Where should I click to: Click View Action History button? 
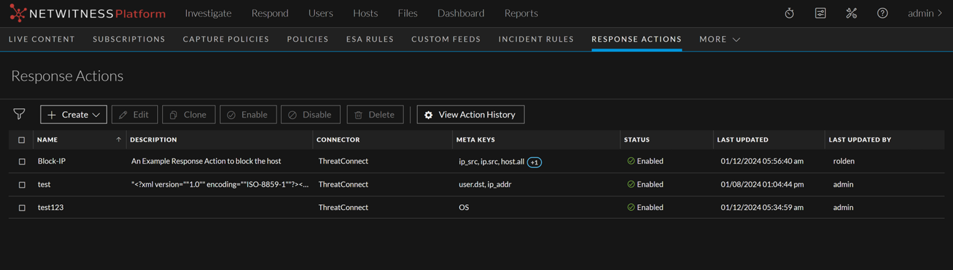tap(470, 114)
